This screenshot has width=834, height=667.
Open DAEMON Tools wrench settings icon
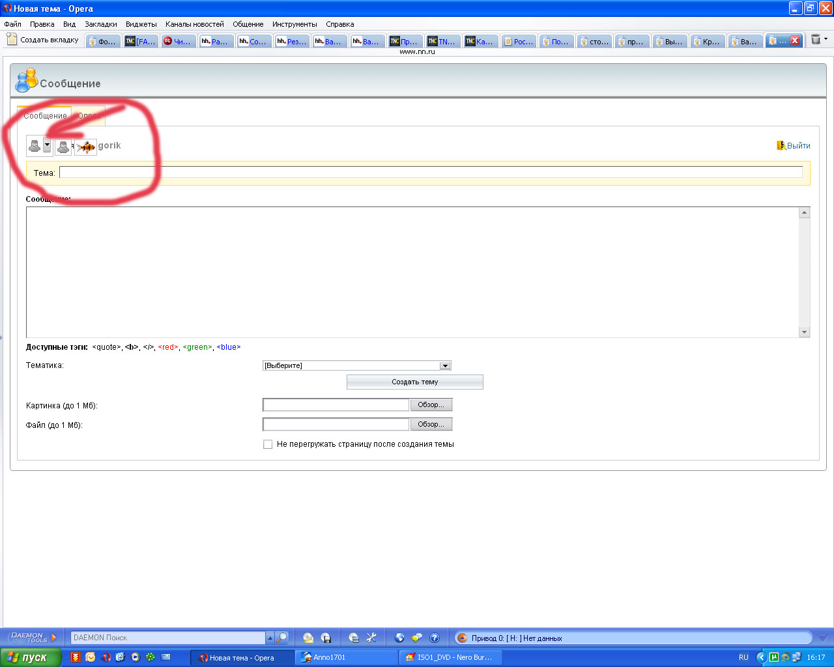tap(371, 638)
